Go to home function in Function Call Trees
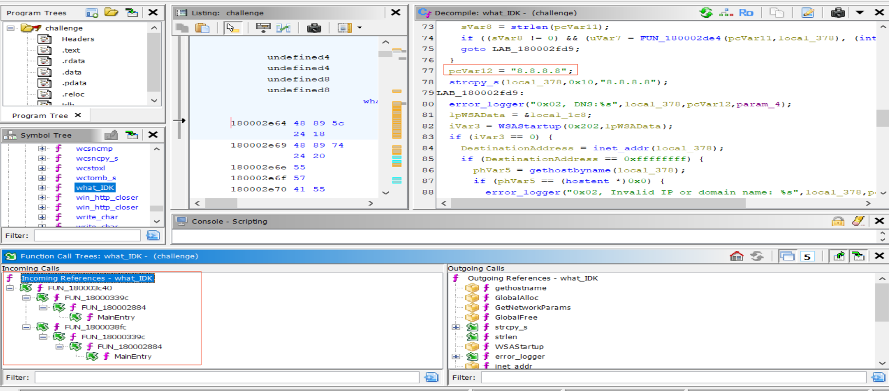This screenshot has height=391, width=889. click(737, 256)
